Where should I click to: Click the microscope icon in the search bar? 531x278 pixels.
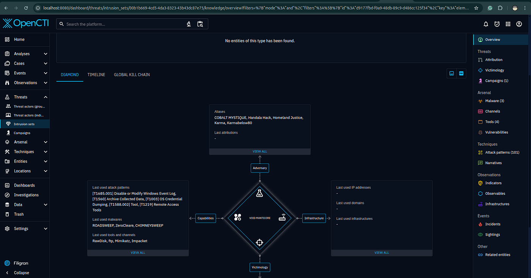[x=189, y=24]
